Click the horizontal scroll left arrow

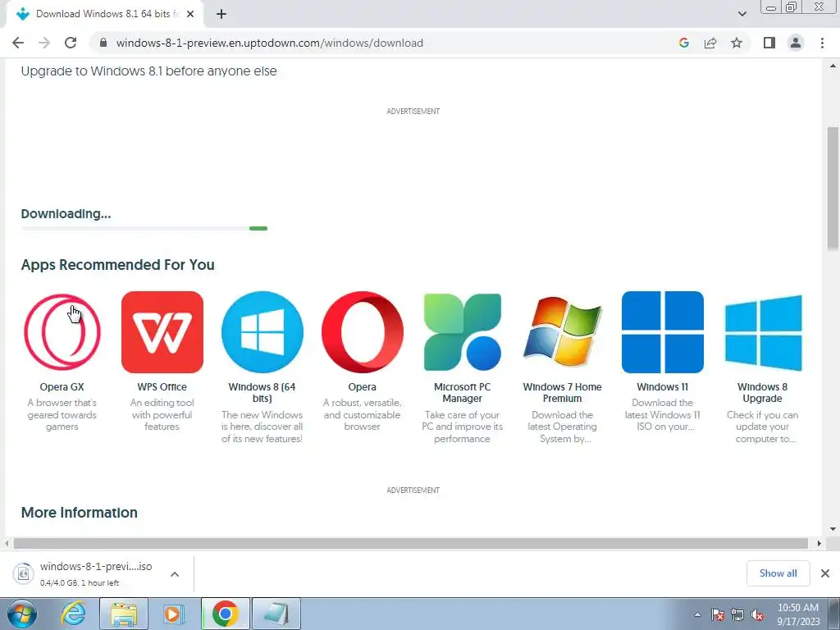(7, 543)
